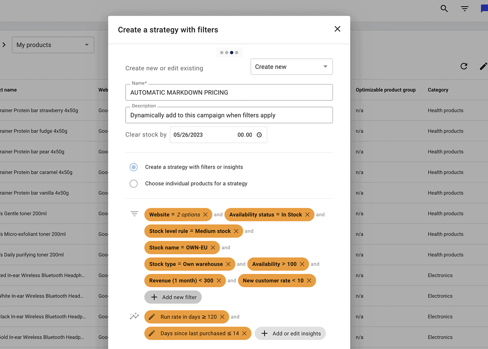This screenshot has height=349, width=488.
Task: Click the insights sparkline icon
Action: (x=134, y=316)
